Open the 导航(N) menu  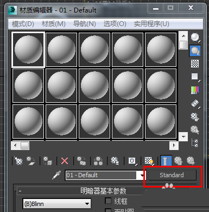(x=85, y=24)
